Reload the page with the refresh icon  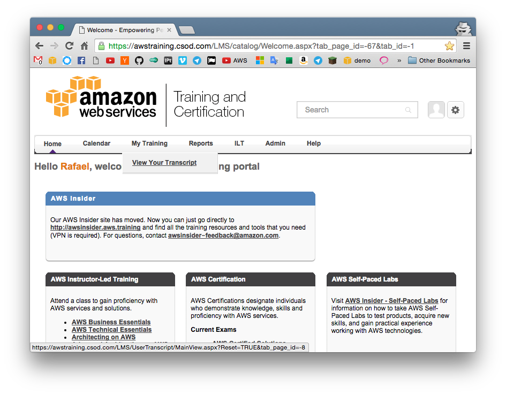tap(70, 46)
